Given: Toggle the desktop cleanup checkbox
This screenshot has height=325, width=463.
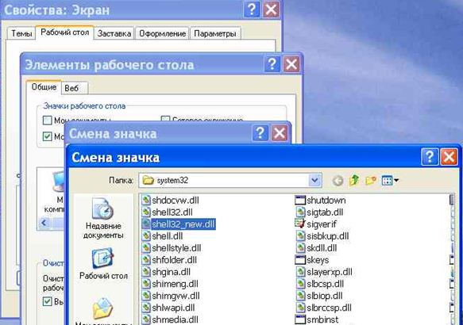Looking at the screenshot, I should click(x=47, y=301).
